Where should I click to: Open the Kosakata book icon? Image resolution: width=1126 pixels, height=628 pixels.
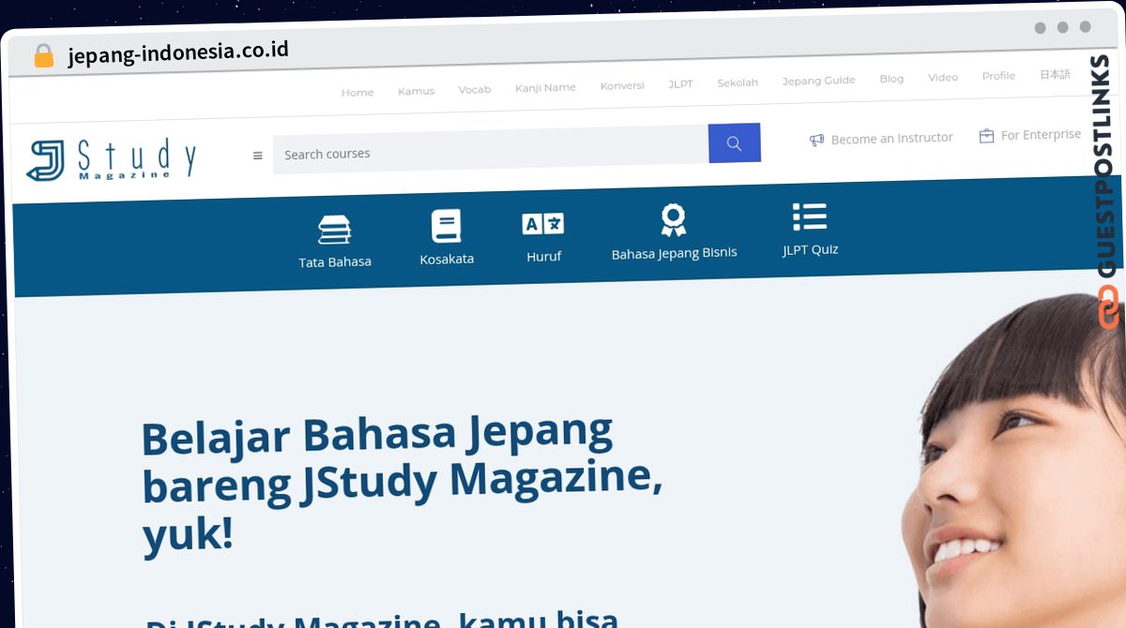[447, 225]
